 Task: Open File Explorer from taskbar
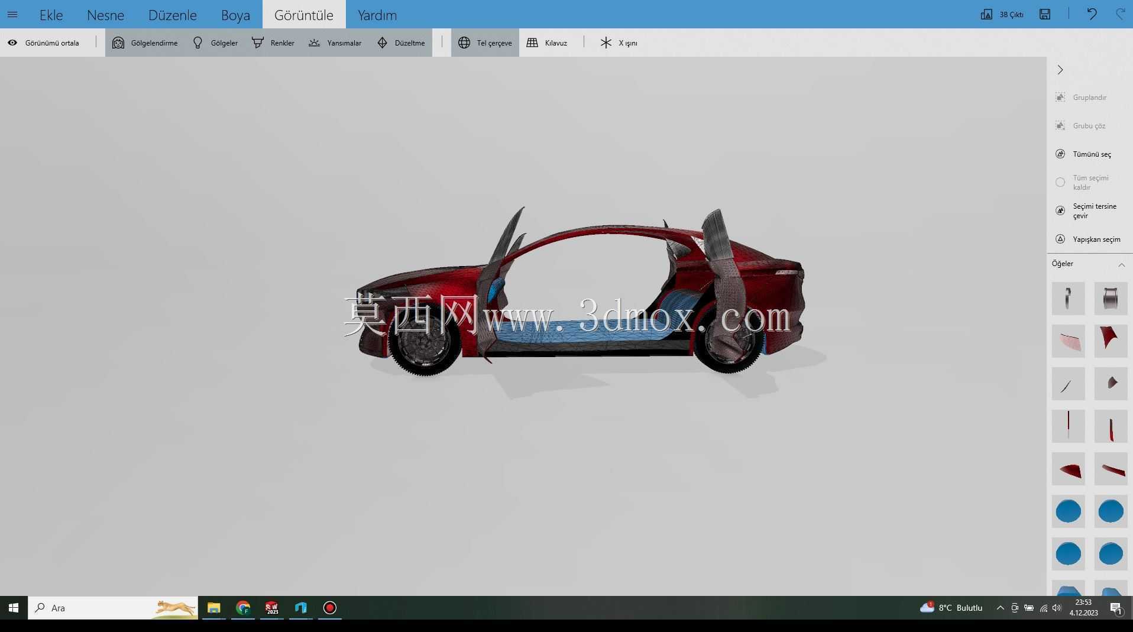213,608
